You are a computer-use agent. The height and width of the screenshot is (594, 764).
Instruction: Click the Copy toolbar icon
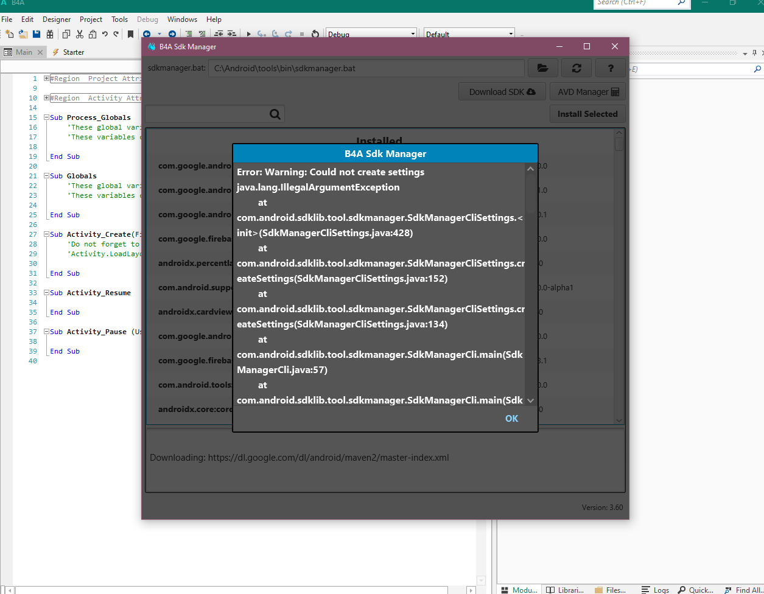click(x=66, y=34)
